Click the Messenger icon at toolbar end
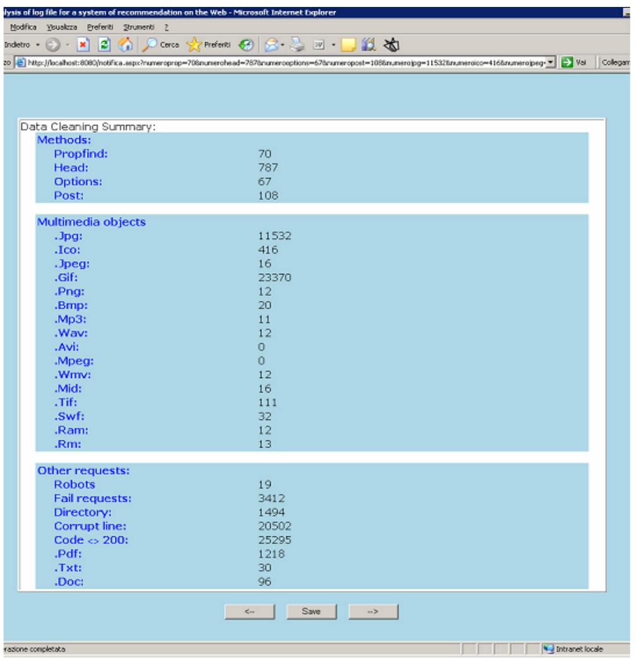This screenshot has width=636, height=660. 391,45
